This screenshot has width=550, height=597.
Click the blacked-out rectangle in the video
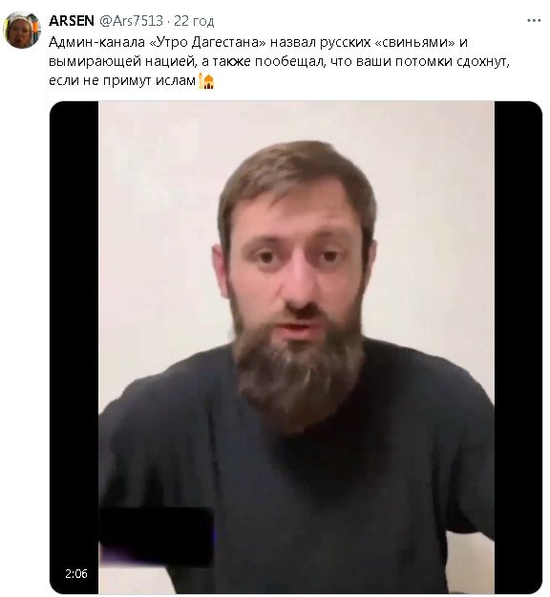point(156,537)
